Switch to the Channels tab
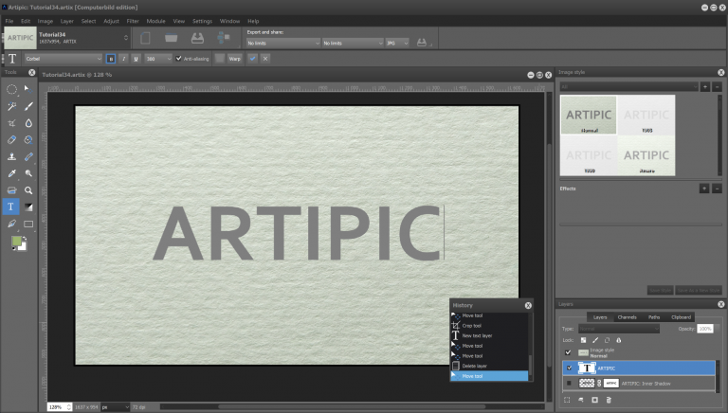The width and height of the screenshot is (728, 413). (627, 316)
